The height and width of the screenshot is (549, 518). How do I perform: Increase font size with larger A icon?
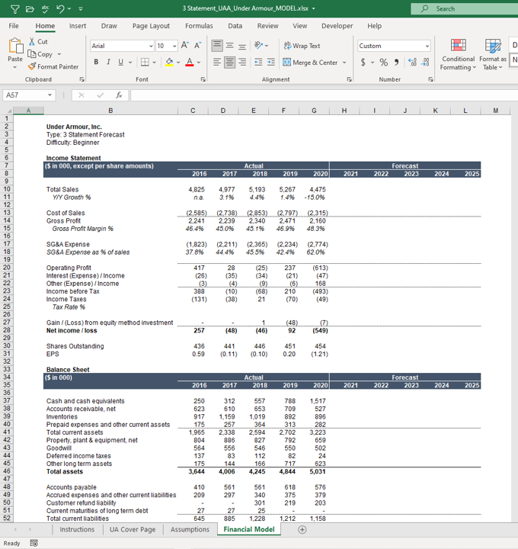pyautogui.click(x=184, y=46)
